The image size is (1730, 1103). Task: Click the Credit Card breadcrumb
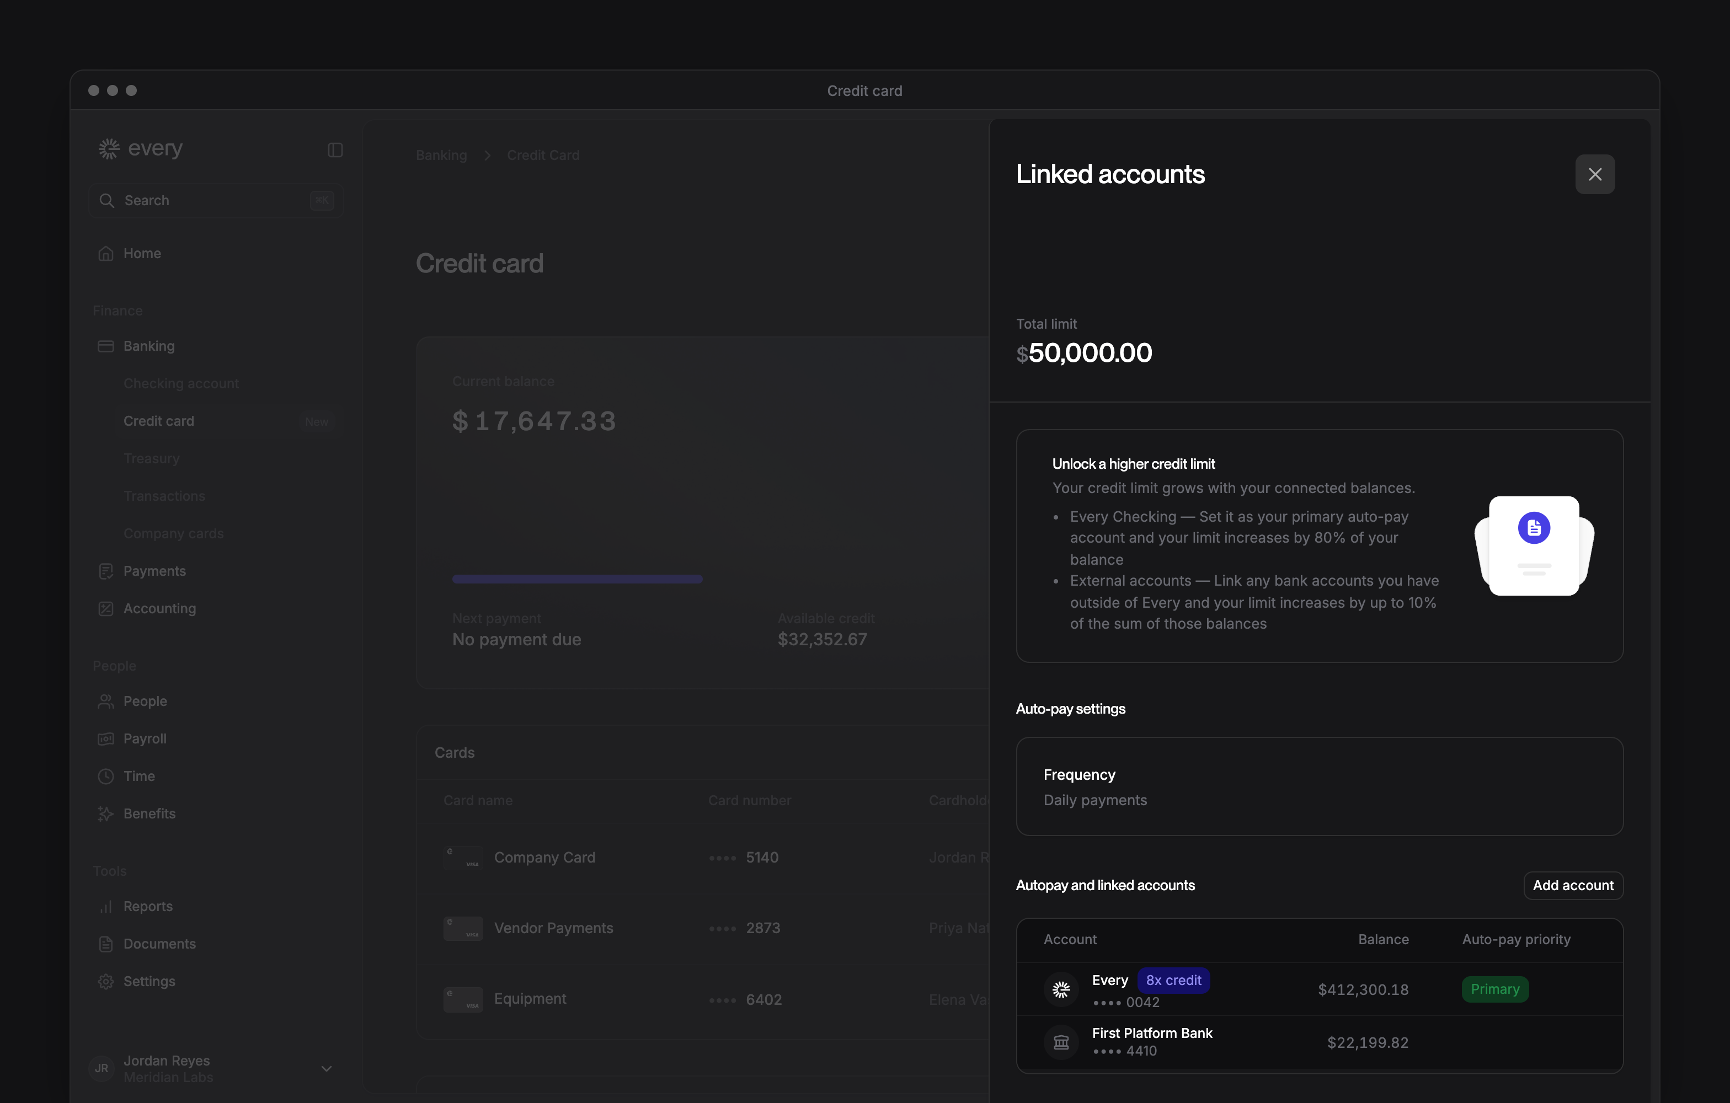543,155
